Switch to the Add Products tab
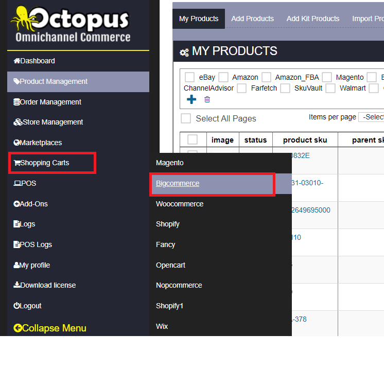The width and height of the screenshot is (384, 369). [253, 19]
